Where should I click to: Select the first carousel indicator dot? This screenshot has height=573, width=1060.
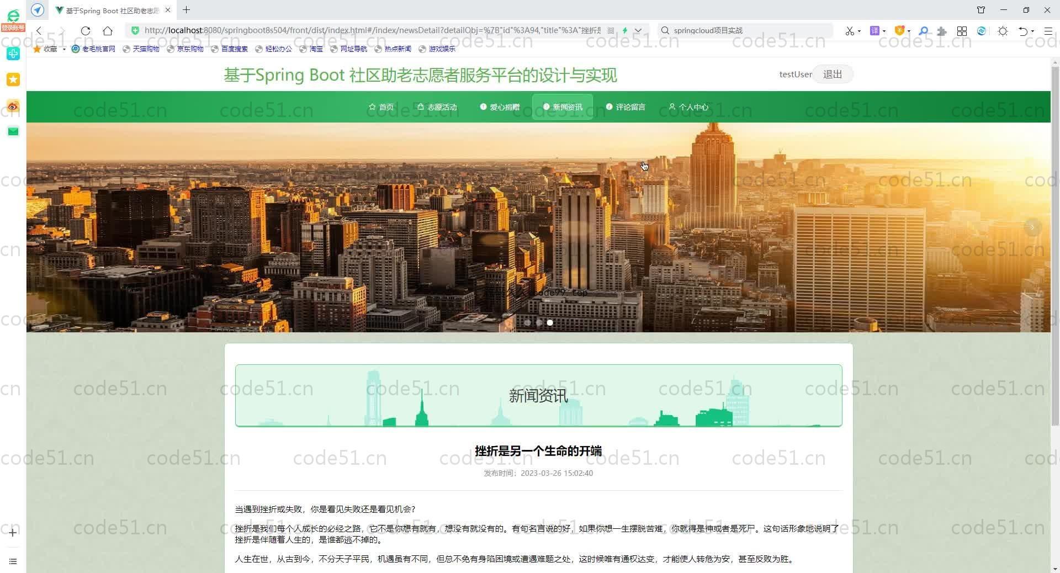coord(528,322)
